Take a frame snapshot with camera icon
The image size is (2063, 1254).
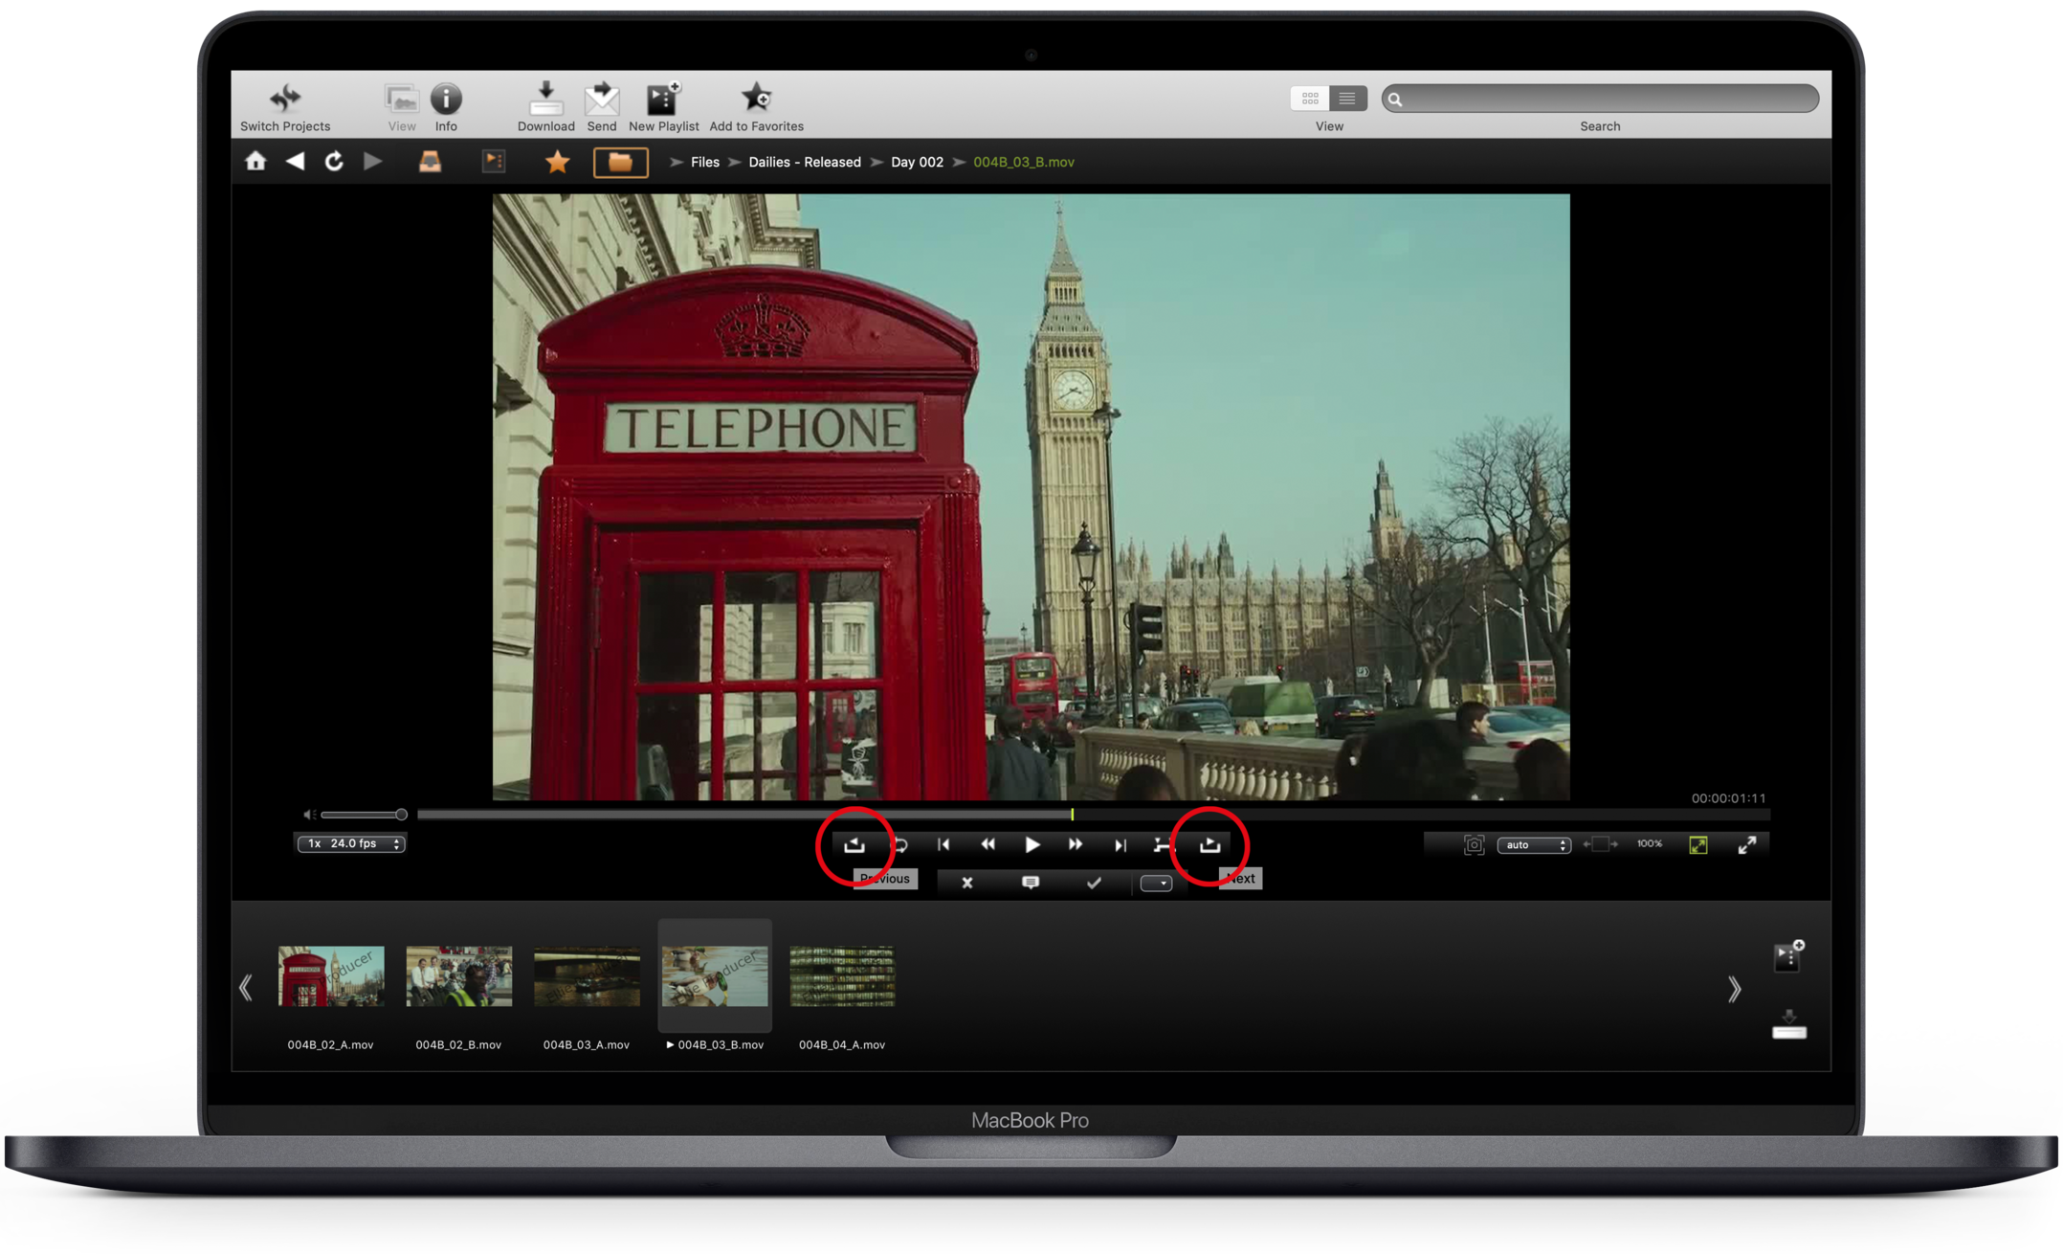[1474, 844]
